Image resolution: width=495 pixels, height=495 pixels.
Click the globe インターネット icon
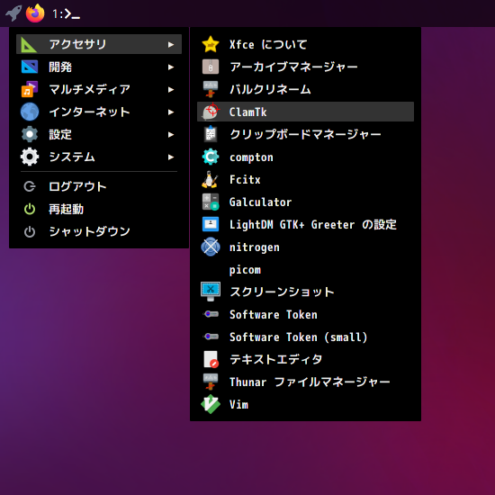coord(30,112)
